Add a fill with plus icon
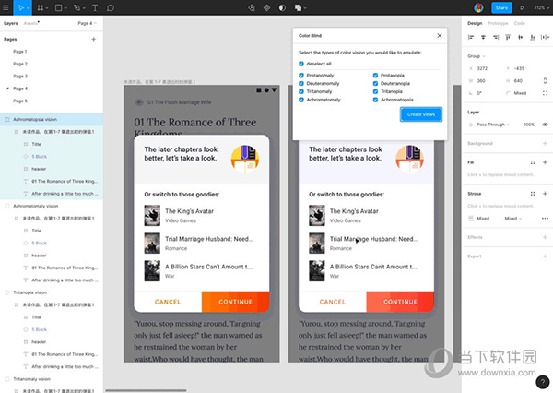The width and height of the screenshot is (553, 393). [x=546, y=161]
